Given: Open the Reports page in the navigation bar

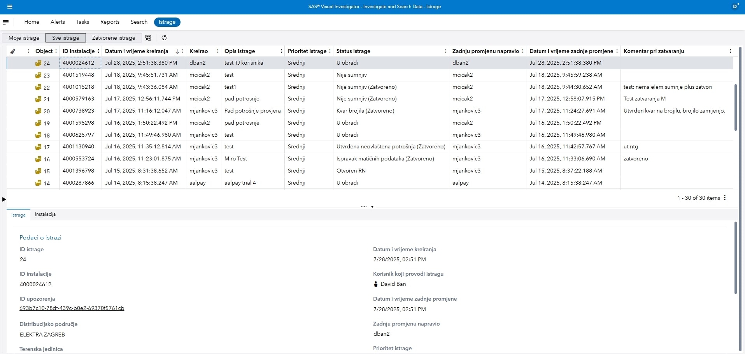Looking at the screenshot, I should 110,22.
